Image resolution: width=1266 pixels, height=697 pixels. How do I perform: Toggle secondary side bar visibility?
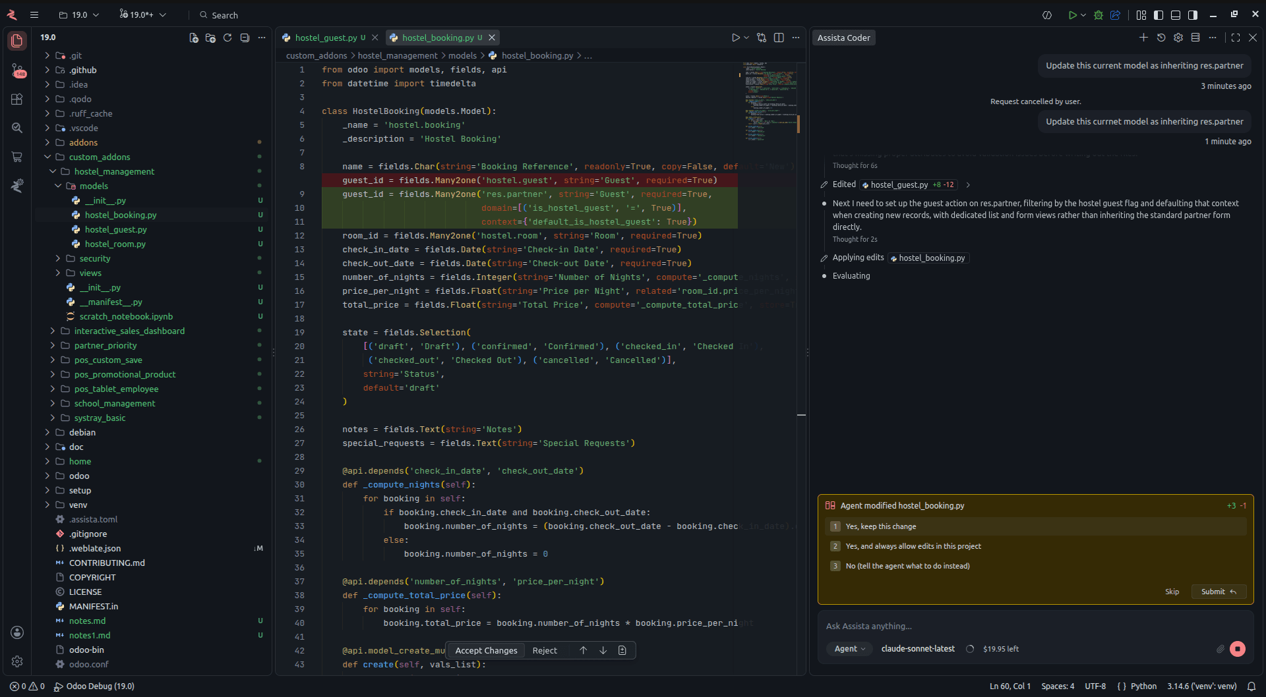pos(1193,15)
